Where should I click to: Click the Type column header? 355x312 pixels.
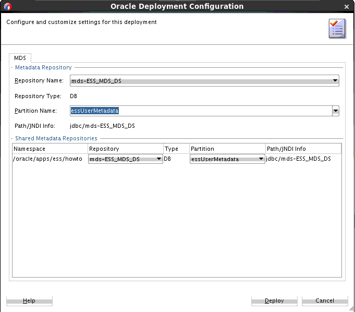(176, 149)
